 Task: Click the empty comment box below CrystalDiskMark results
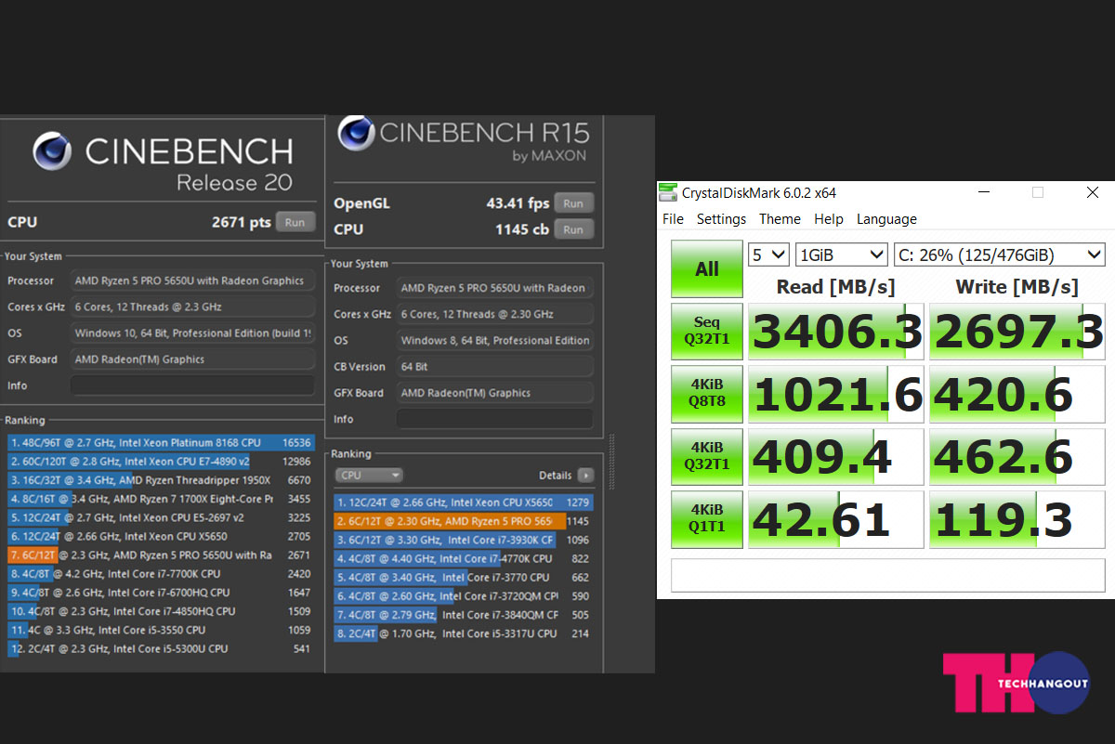pyautogui.click(x=888, y=575)
